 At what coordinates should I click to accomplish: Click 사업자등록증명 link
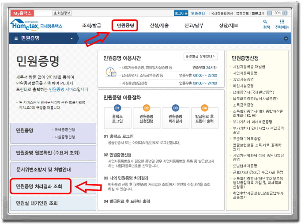tap(245, 73)
